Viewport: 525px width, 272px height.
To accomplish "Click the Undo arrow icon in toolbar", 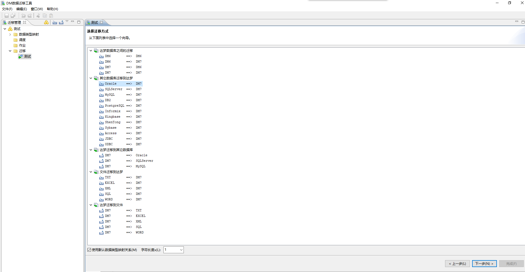I will pos(23,16).
